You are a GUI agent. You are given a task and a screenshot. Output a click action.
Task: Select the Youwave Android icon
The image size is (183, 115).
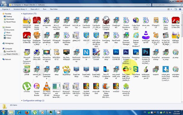coord(126,86)
